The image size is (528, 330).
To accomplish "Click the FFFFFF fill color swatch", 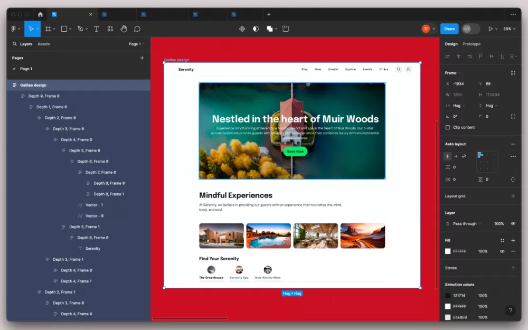I will (x=448, y=251).
